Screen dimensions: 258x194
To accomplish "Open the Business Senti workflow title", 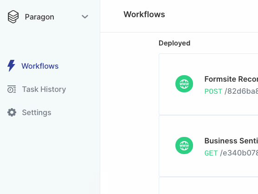I will [231, 141].
